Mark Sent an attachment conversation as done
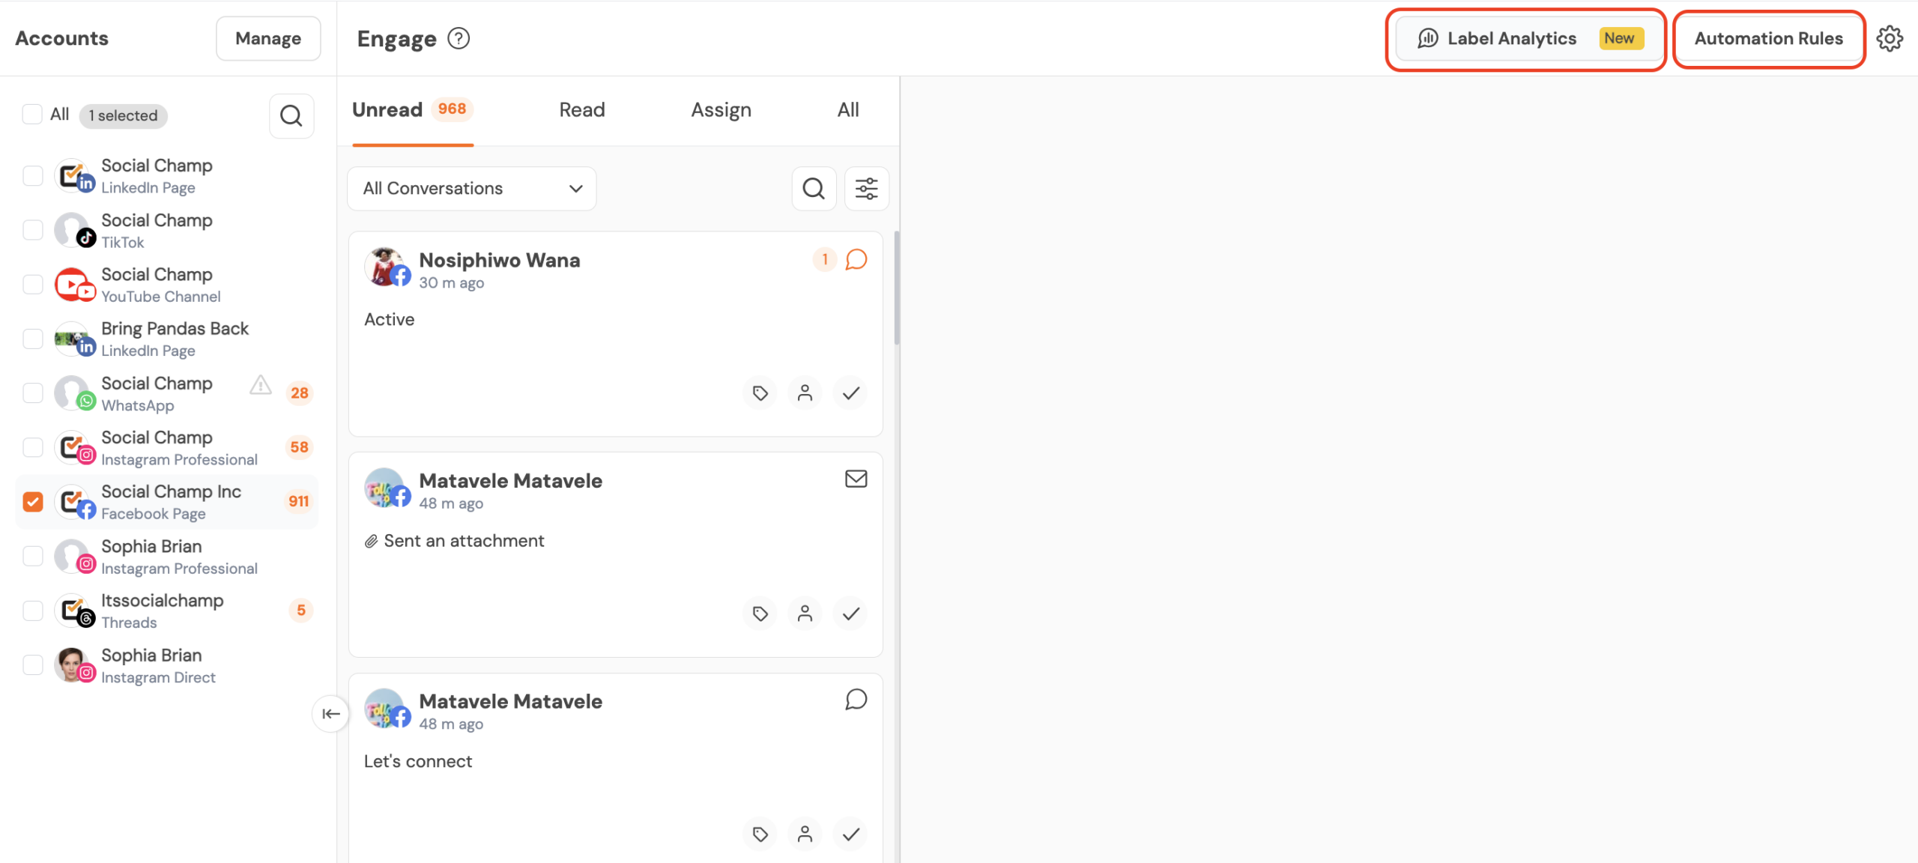 click(850, 614)
